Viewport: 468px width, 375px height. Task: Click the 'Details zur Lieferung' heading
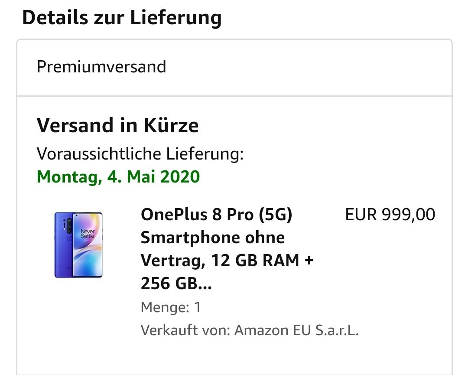point(122,18)
